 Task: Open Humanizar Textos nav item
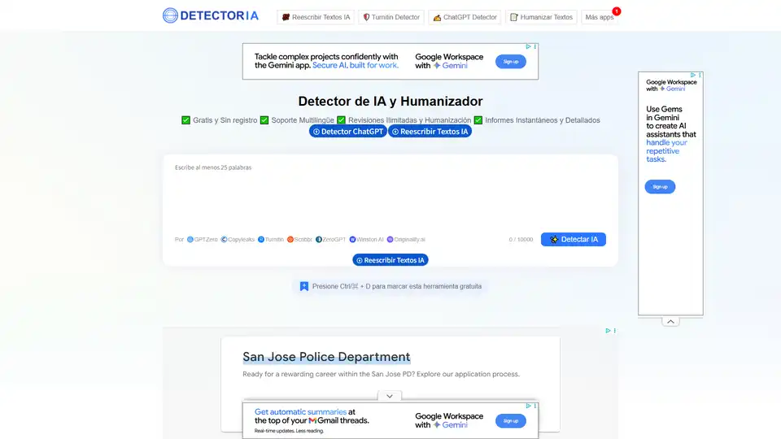[541, 17]
